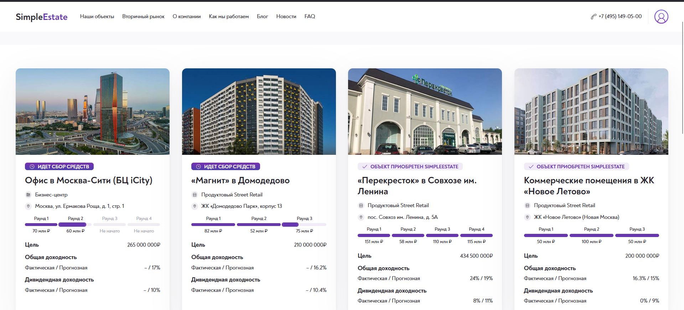Click Раунд 3 progress bar in «Магнит» card

click(304, 225)
